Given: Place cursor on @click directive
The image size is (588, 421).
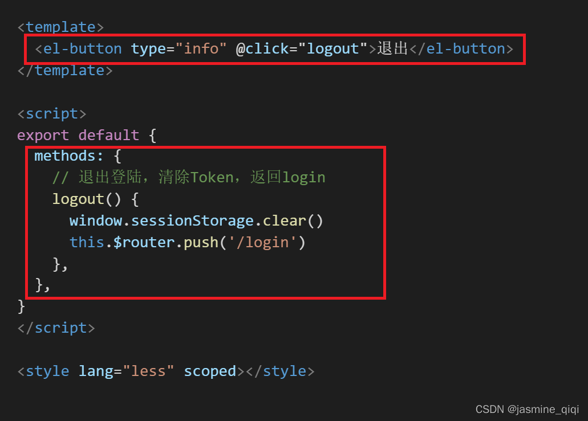Looking at the screenshot, I should point(262,49).
